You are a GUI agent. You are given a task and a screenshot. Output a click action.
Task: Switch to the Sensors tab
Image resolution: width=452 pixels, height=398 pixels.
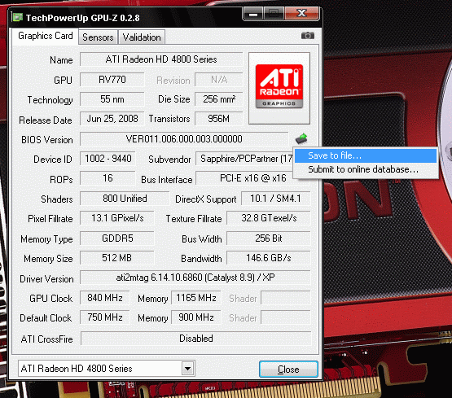pos(98,37)
